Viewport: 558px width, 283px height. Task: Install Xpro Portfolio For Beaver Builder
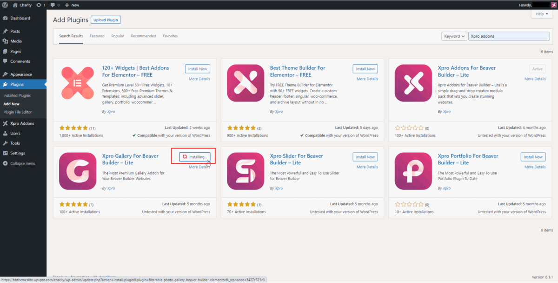(x=533, y=157)
